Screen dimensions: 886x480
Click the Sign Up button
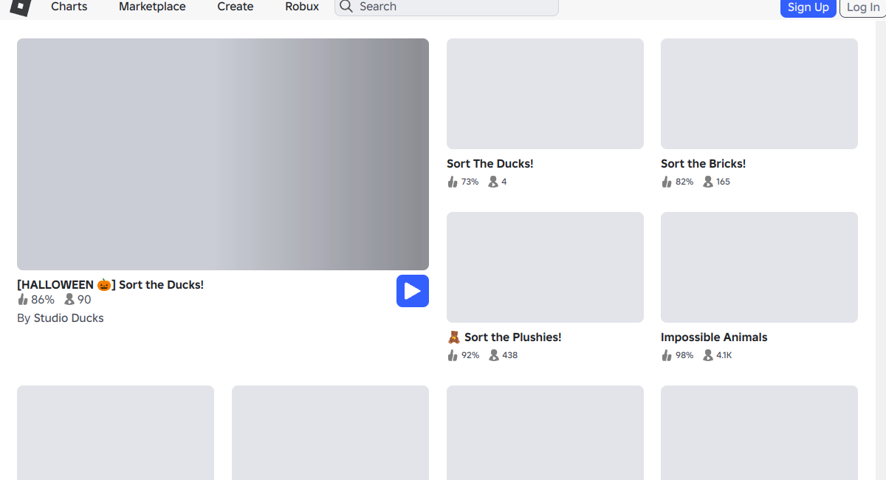point(808,7)
